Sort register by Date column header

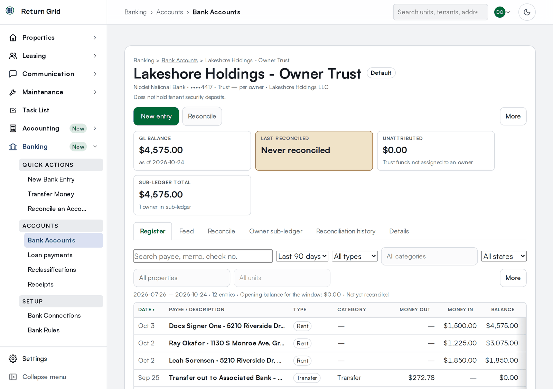point(147,309)
